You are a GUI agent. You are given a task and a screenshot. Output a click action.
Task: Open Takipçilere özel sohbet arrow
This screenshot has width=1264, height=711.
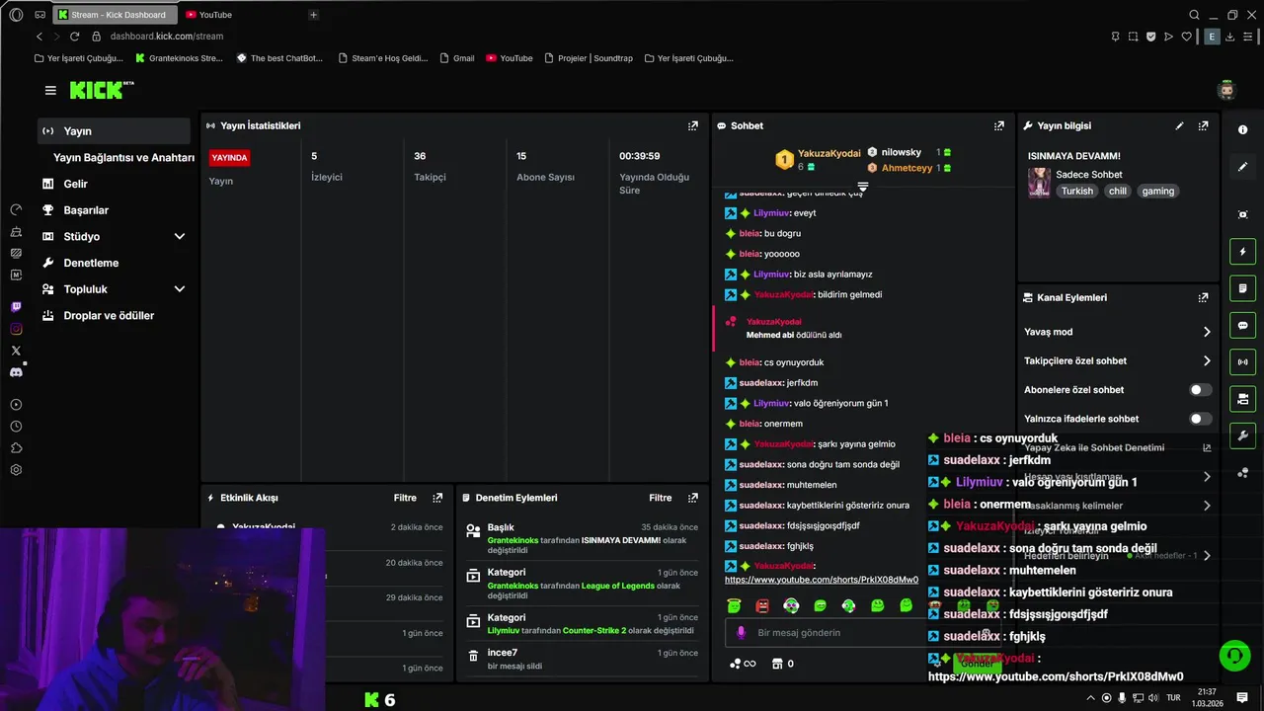[1206, 361]
